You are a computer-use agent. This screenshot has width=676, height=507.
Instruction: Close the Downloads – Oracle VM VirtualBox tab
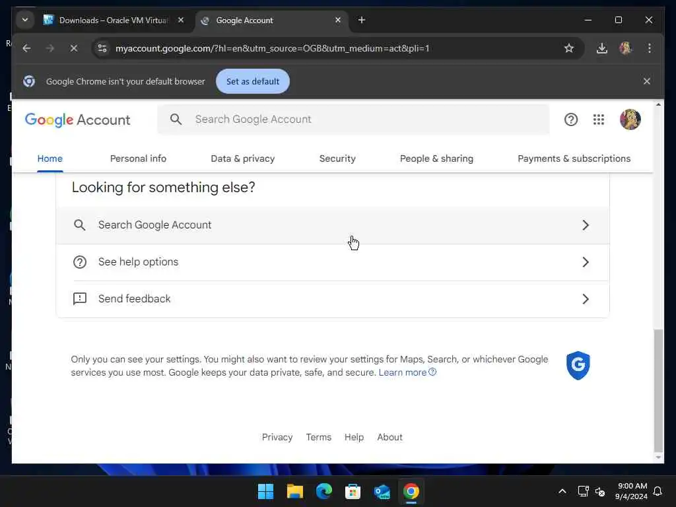pyautogui.click(x=181, y=20)
